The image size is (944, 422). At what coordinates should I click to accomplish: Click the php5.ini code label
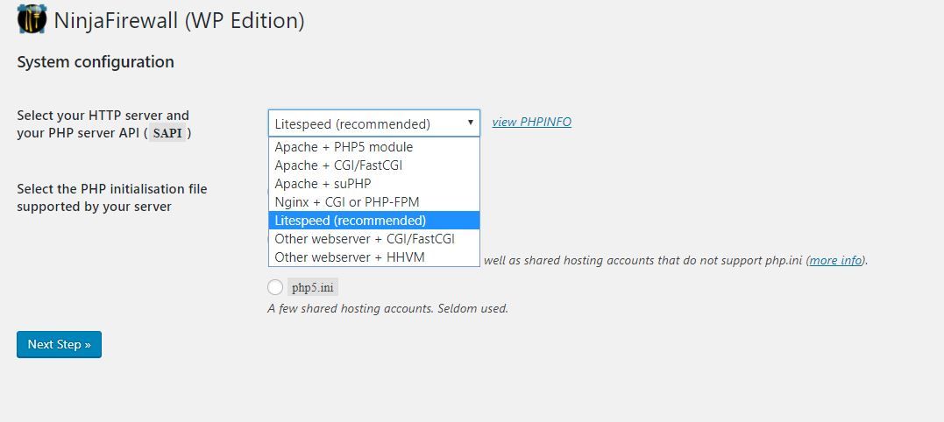[x=312, y=287]
